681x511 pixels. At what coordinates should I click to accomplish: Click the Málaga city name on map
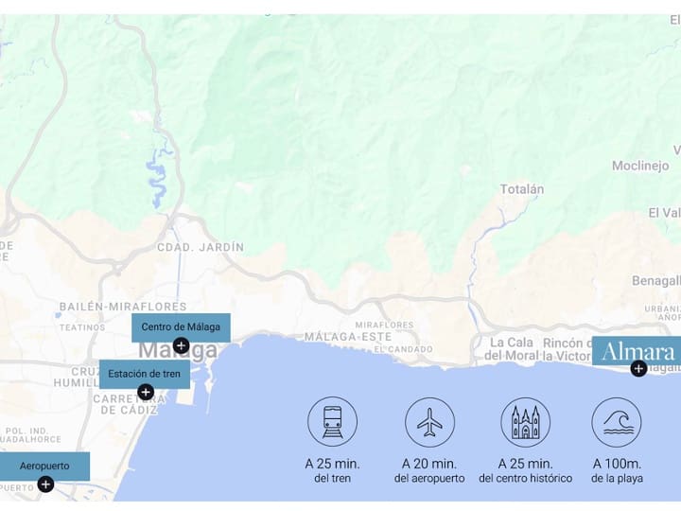pyautogui.click(x=178, y=351)
